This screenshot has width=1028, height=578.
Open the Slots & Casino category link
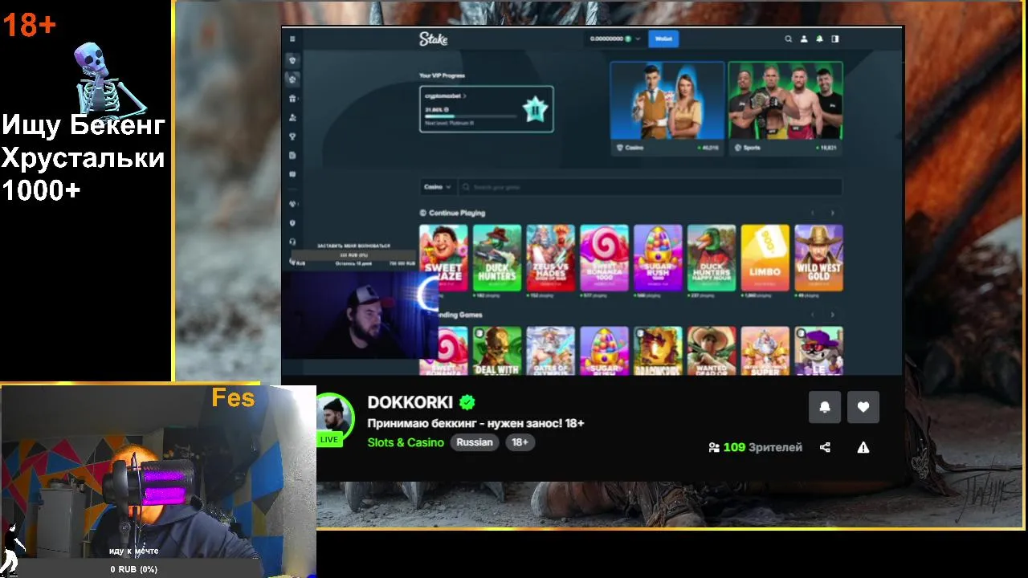pyautogui.click(x=406, y=442)
